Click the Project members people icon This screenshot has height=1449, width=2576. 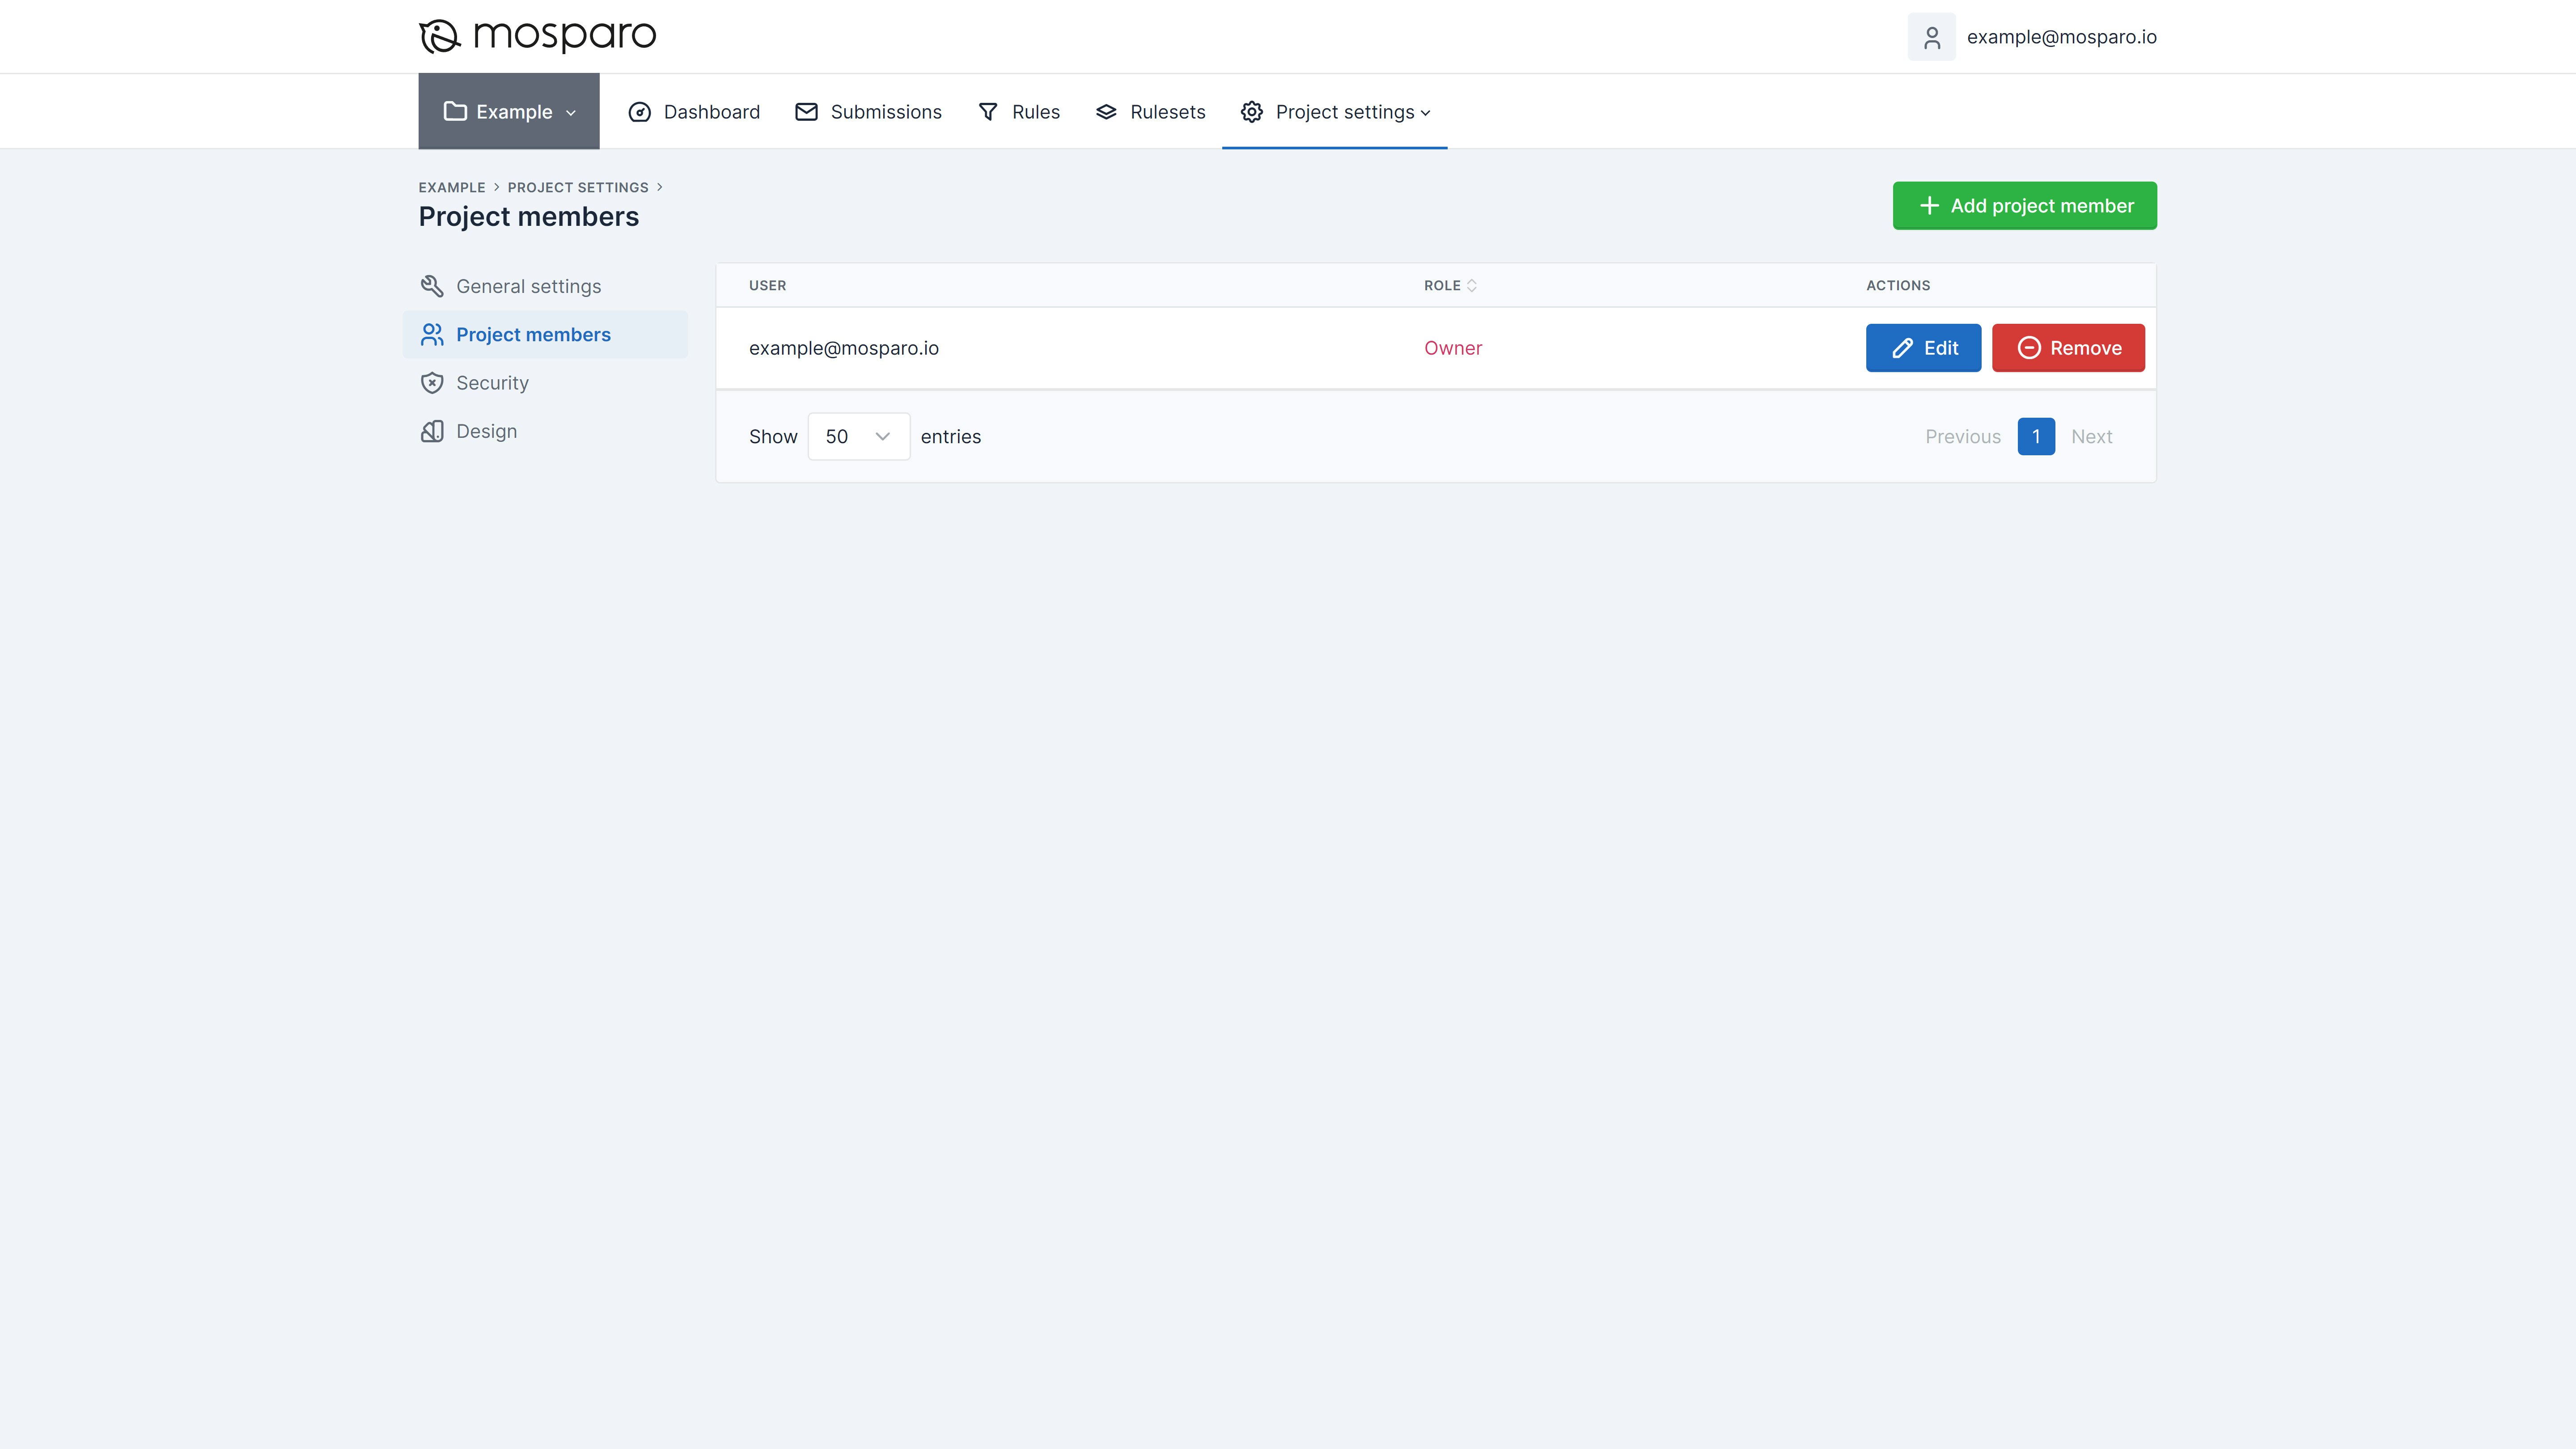click(x=432, y=334)
